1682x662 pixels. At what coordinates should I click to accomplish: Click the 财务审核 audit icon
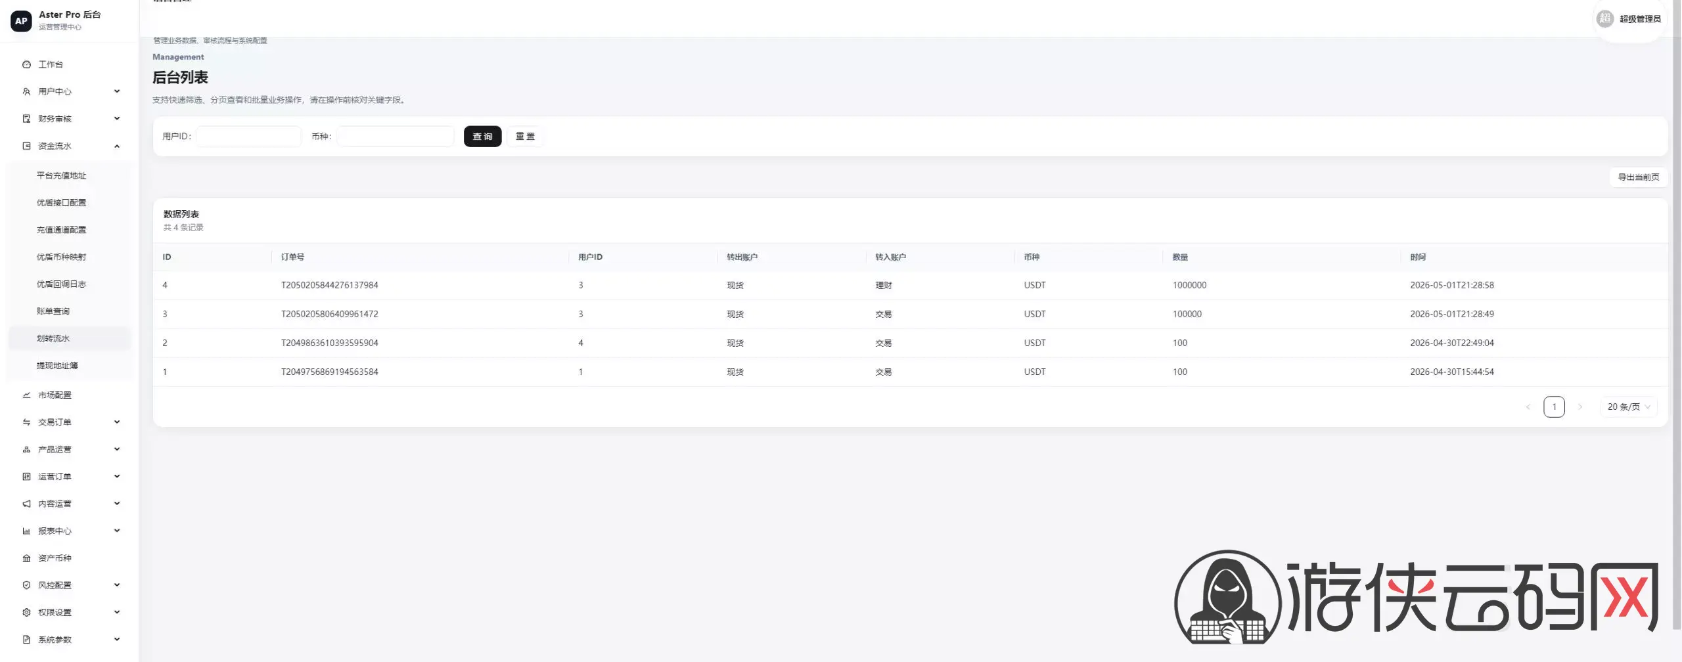(26, 119)
